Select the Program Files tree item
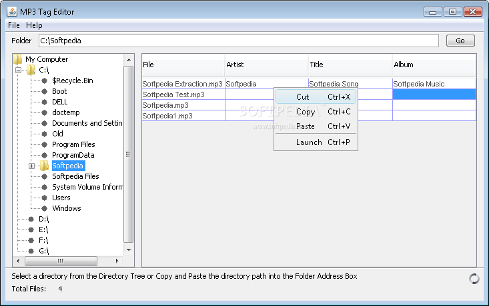The width and height of the screenshot is (489, 306). click(73, 144)
